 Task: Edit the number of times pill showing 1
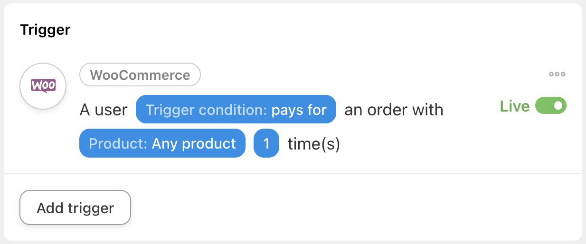(x=266, y=143)
